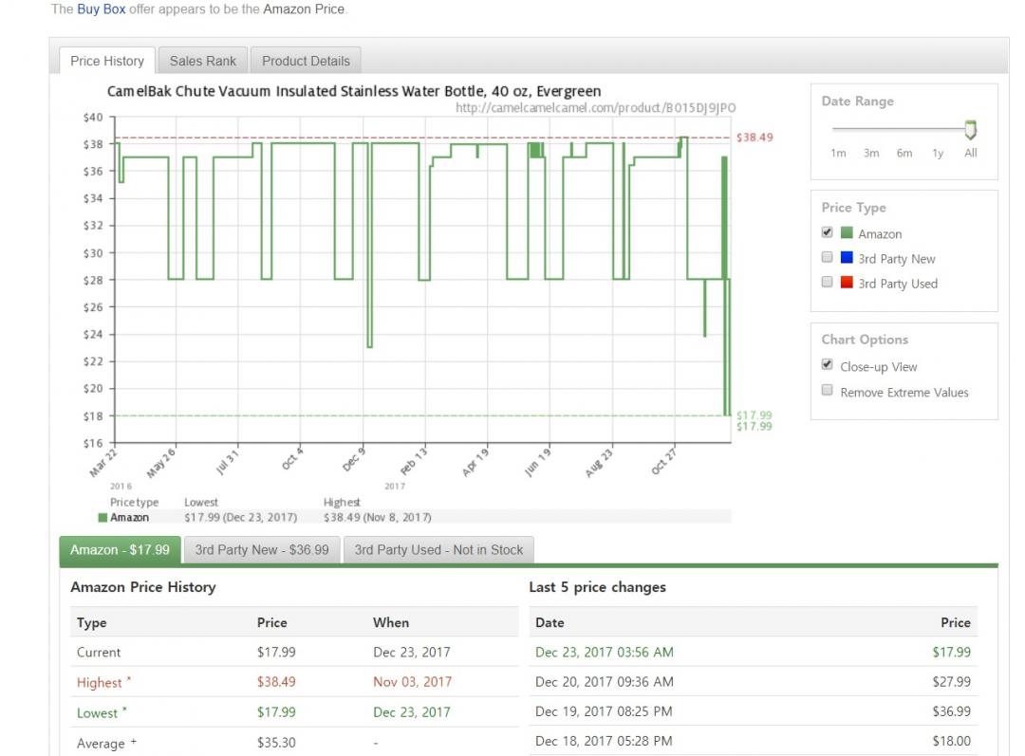
Task: Open the 3rd Party Used - Not in Stock tab
Action: click(x=438, y=550)
